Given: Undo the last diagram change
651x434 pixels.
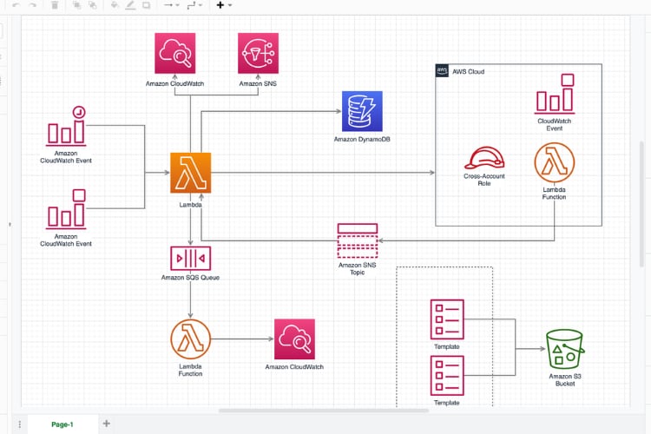Looking at the screenshot, I should point(16,5).
